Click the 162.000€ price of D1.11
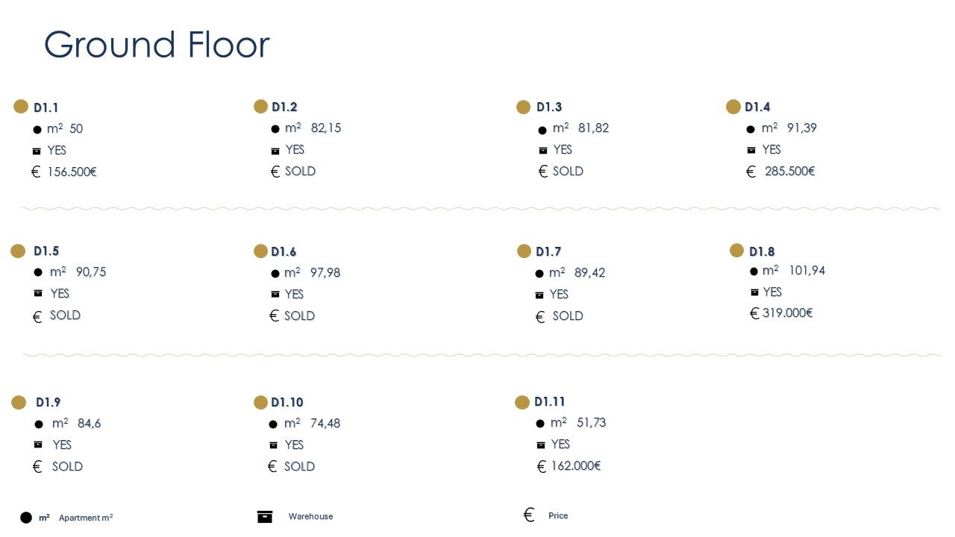The height and width of the screenshot is (537, 955). (x=576, y=466)
